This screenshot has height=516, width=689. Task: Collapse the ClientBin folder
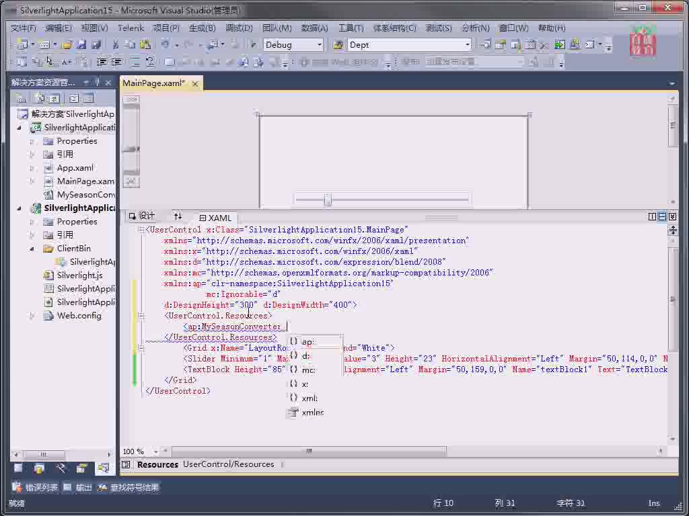coord(32,249)
